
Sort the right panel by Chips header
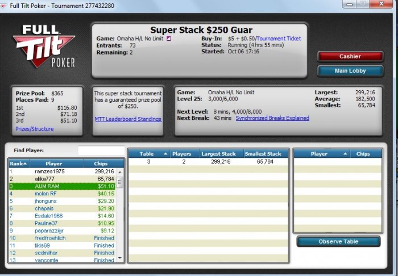click(366, 154)
